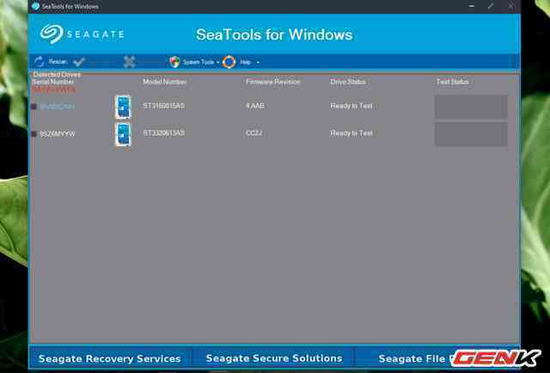Open the Seagate Secure Solutions banner
This screenshot has width=550, height=373.
[x=274, y=358]
